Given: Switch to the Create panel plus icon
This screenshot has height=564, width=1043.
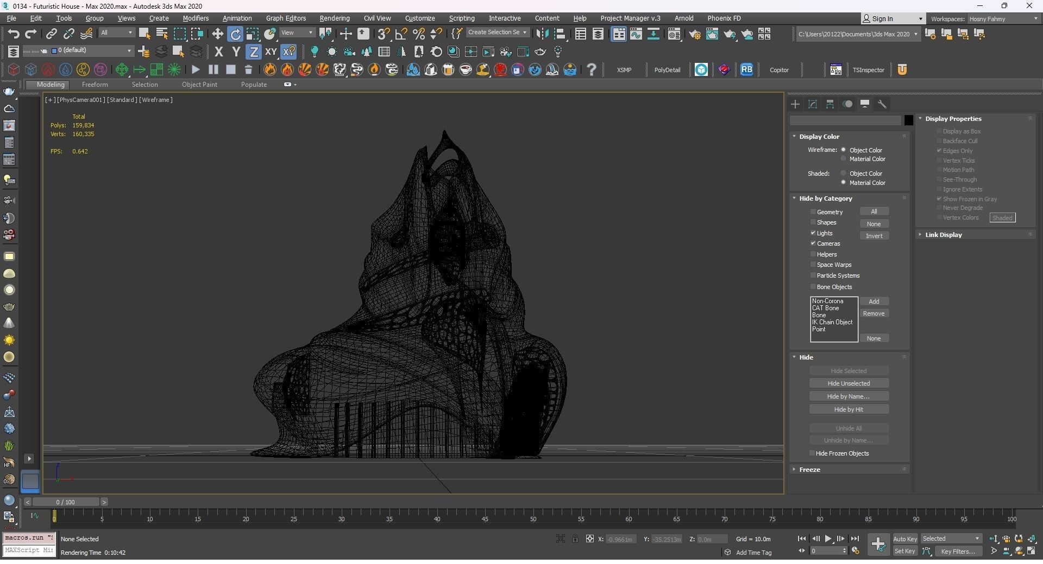Looking at the screenshot, I should click(x=795, y=104).
